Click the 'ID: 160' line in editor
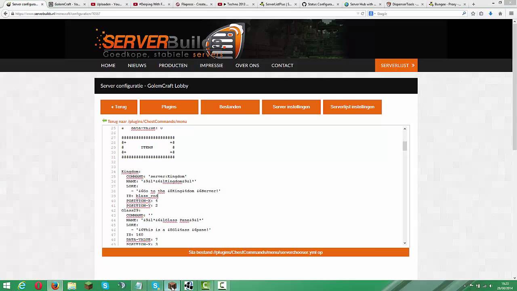Viewport: 517px width, 291px height. [135, 235]
